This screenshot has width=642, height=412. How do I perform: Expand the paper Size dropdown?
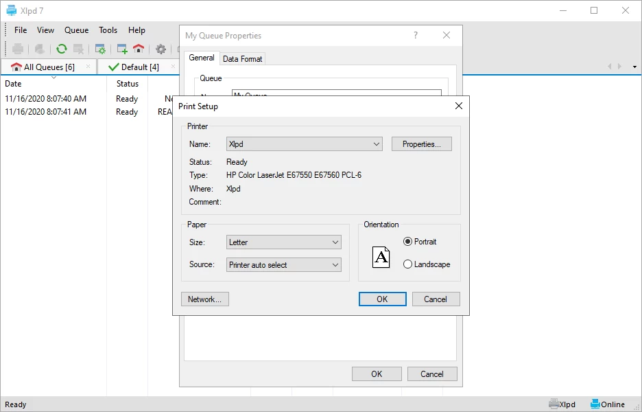(284, 242)
